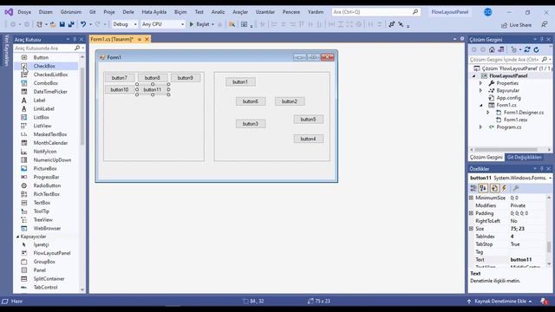The image size is (555, 312).
Task: Select button6 on the form
Action: [x=251, y=101]
